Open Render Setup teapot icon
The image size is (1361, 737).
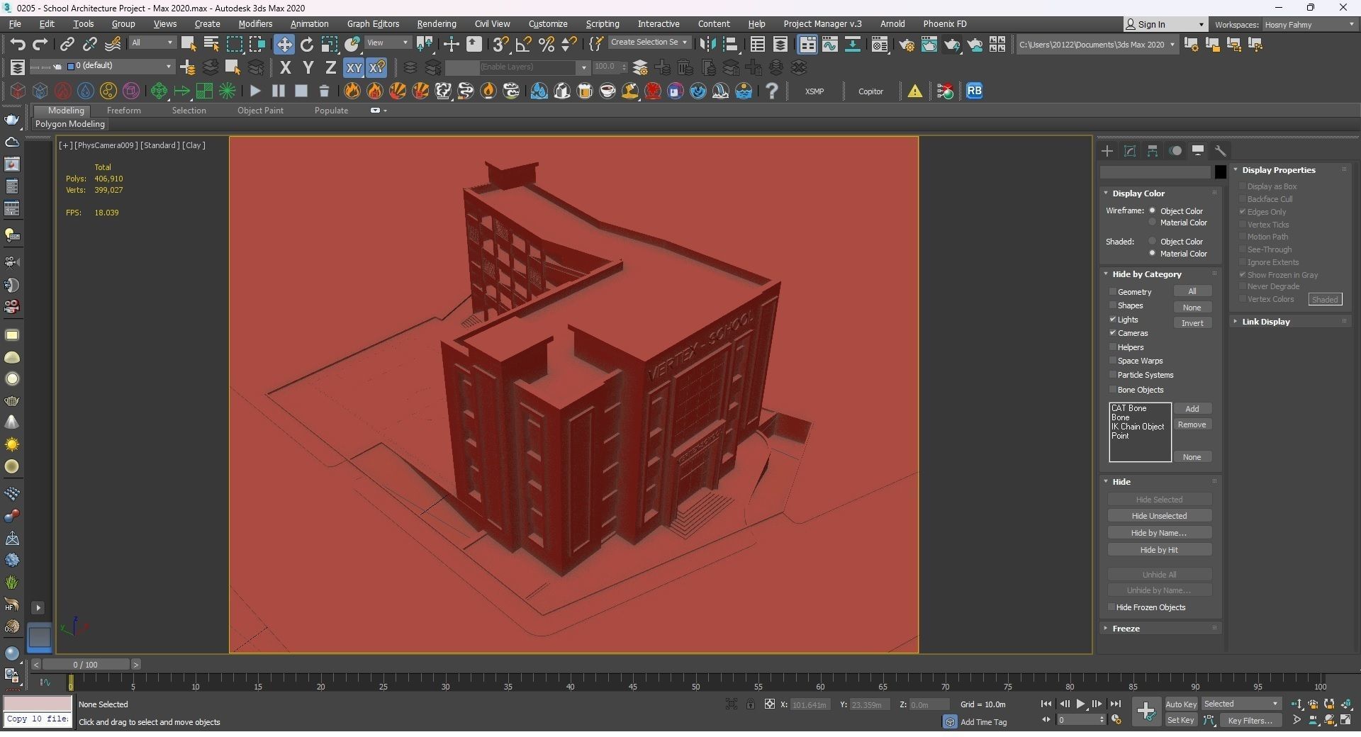(907, 45)
